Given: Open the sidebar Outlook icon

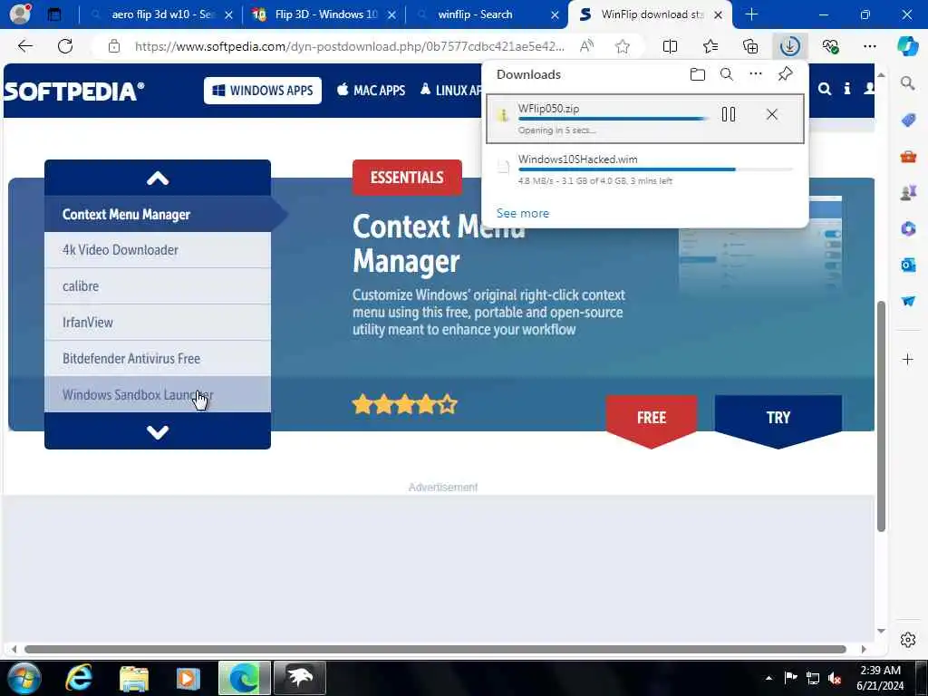Looking at the screenshot, I should (908, 265).
